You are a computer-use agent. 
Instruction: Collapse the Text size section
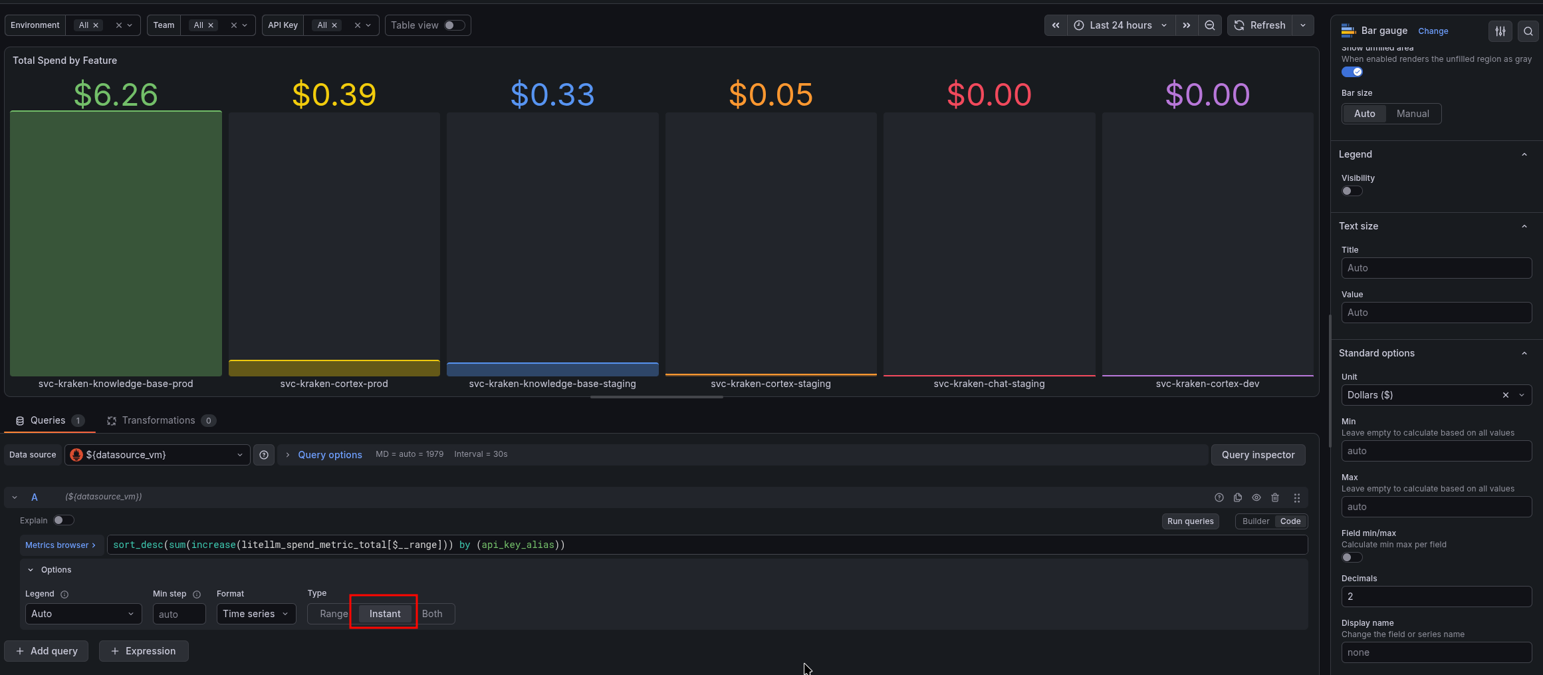tap(1524, 226)
